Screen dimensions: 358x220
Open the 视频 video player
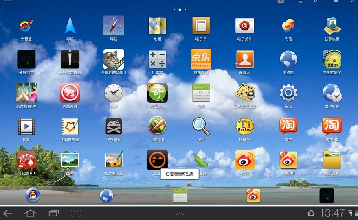(26, 126)
